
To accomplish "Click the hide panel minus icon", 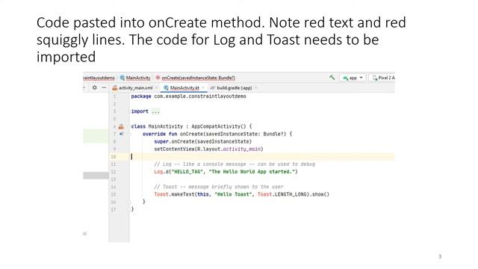I will 104,87.
